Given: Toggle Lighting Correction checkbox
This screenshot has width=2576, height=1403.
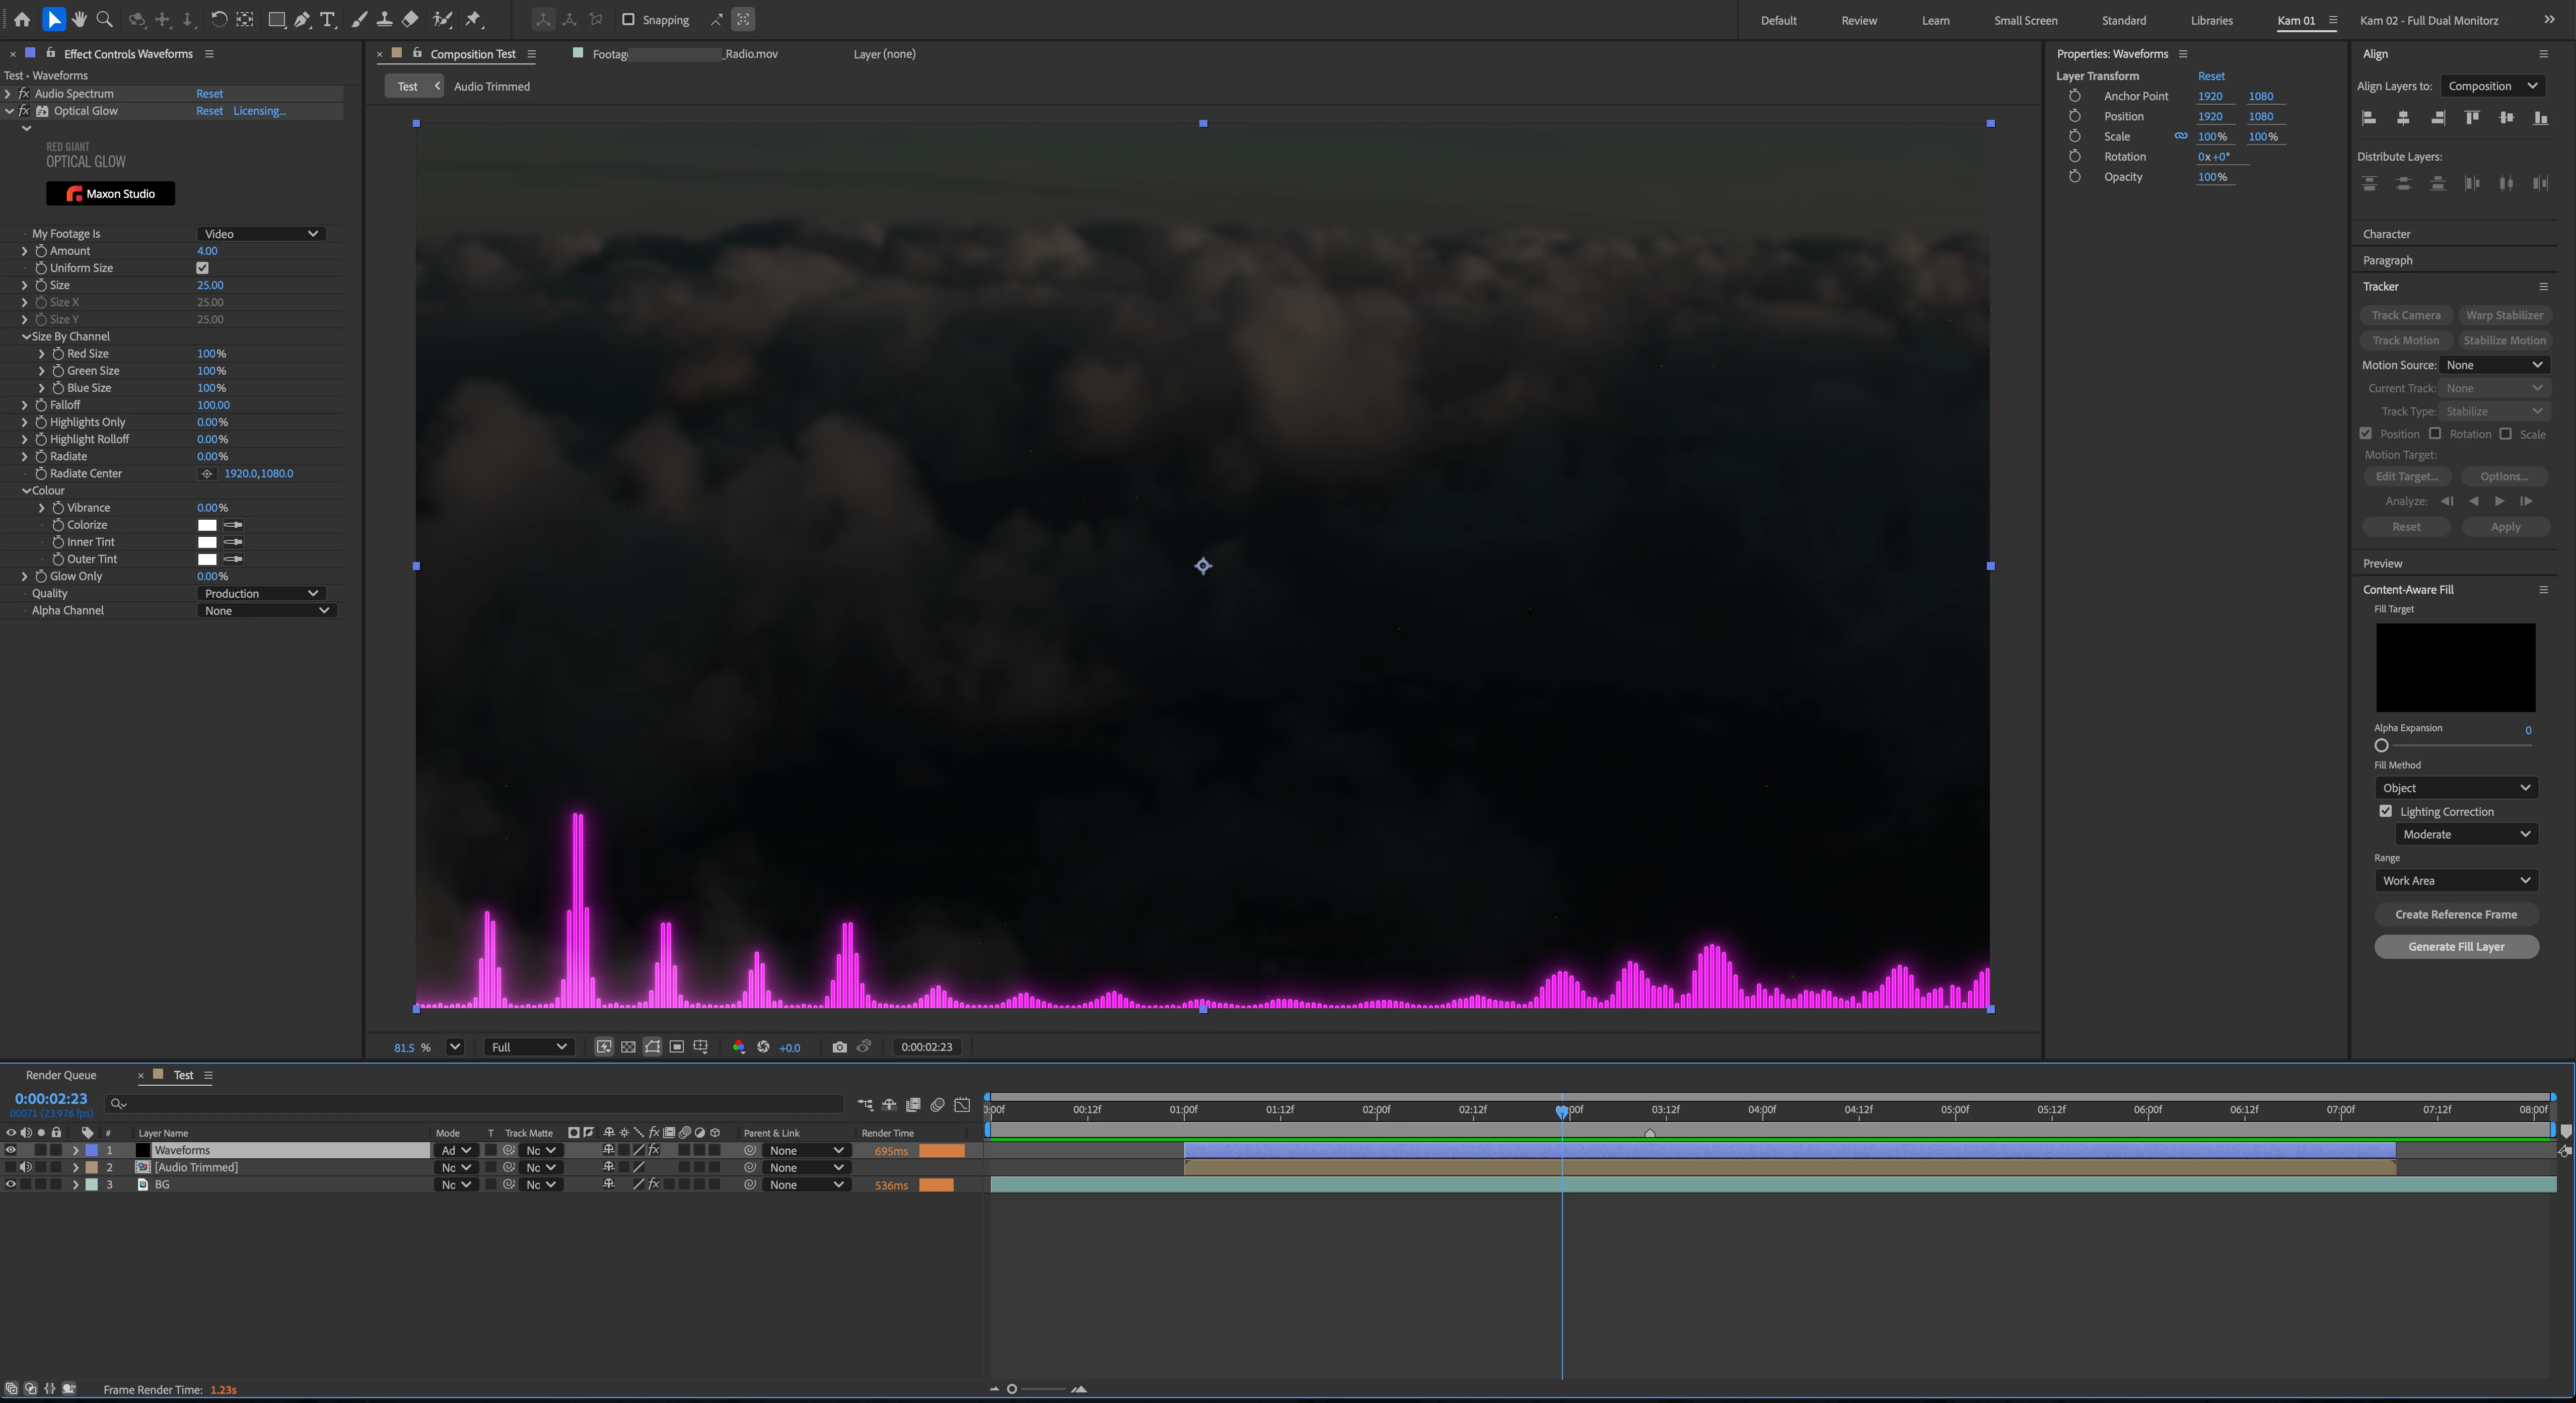Looking at the screenshot, I should 2386,811.
